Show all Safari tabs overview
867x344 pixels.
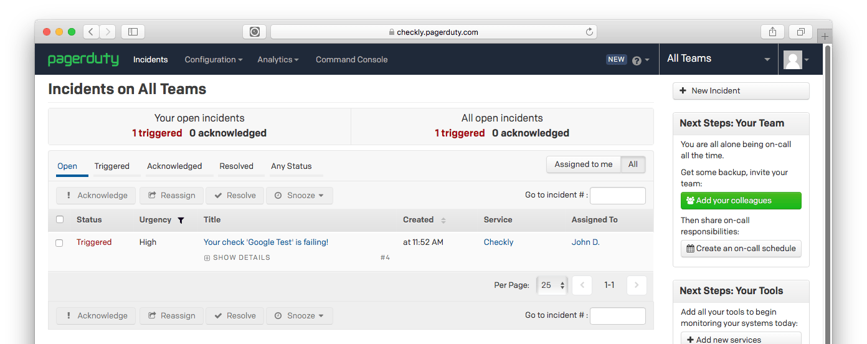[x=800, y=32]
